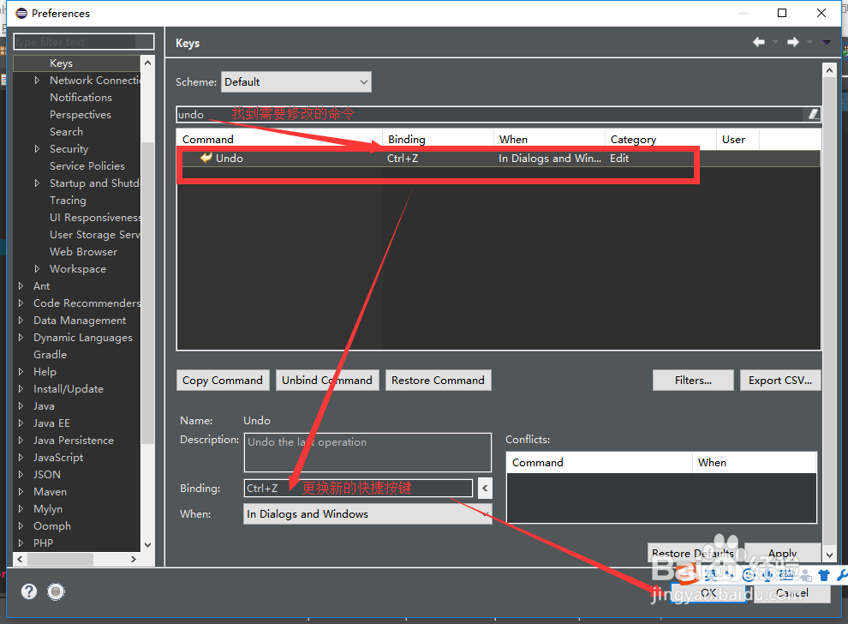Screen dimensions: 848x624
Task: Open the Scheme Default dropdown
Action: (x=296, y=81)
